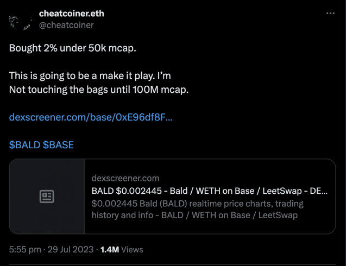Click the "Views" label beside 1.4M
The height and width of the screenshot is (266, 346).
133,250
